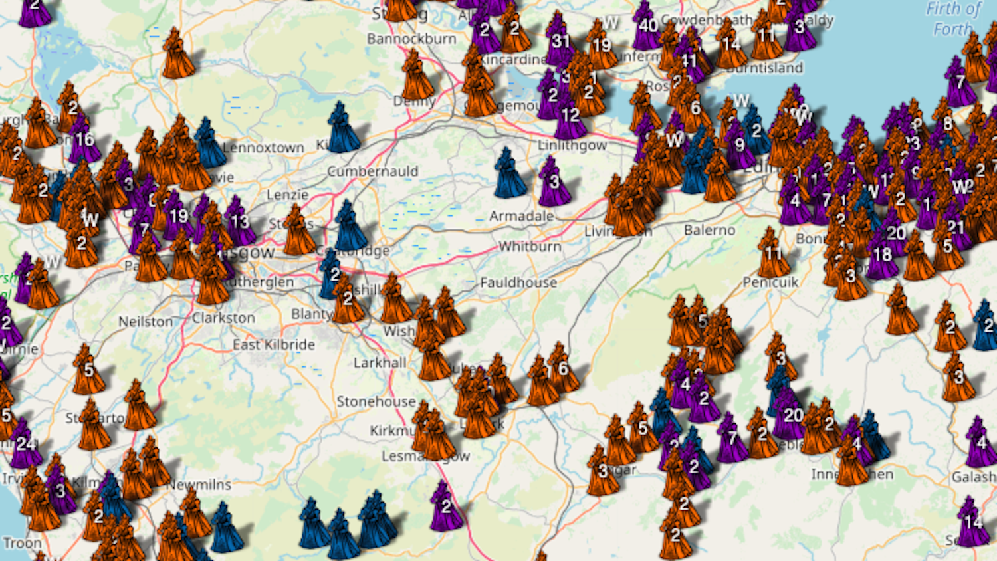
Task: Select the blue marker beside Lennoxtown label
Action: click(209, 144)
